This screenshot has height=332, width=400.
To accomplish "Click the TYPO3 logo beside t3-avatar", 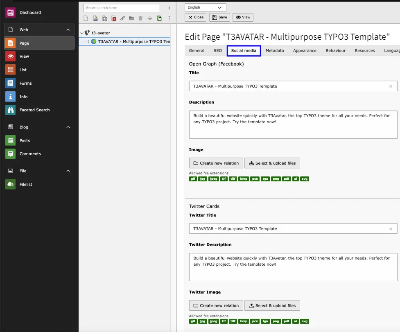I will pyautogui.click(x=87, y=33).
